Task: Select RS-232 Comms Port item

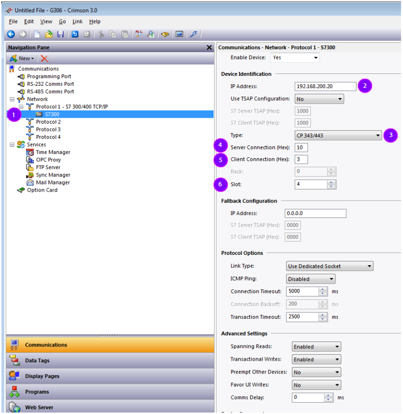Action: pyautogui.click(x=50, y=84)
